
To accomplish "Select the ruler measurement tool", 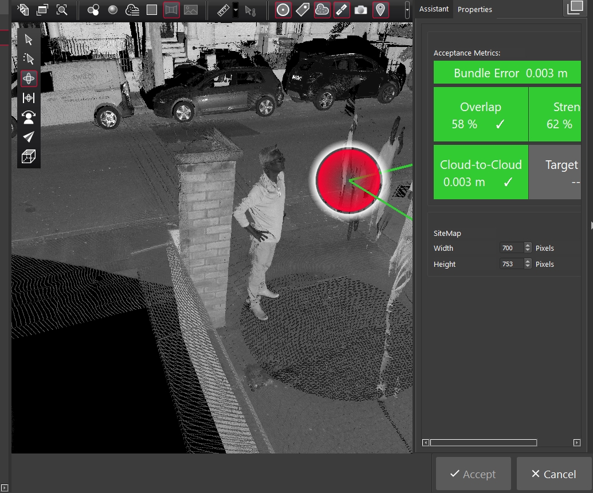I will (223, 10).
